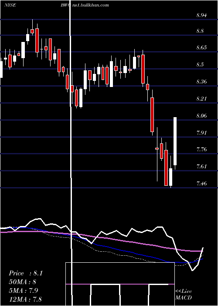Select the 7.61 price axis label
Screen dimensions: 218x306
(x=201, y=167)
